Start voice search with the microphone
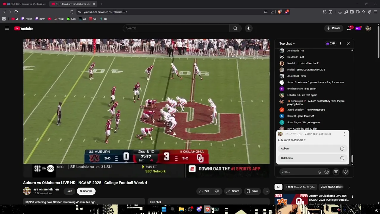 [x=249, y=28]
